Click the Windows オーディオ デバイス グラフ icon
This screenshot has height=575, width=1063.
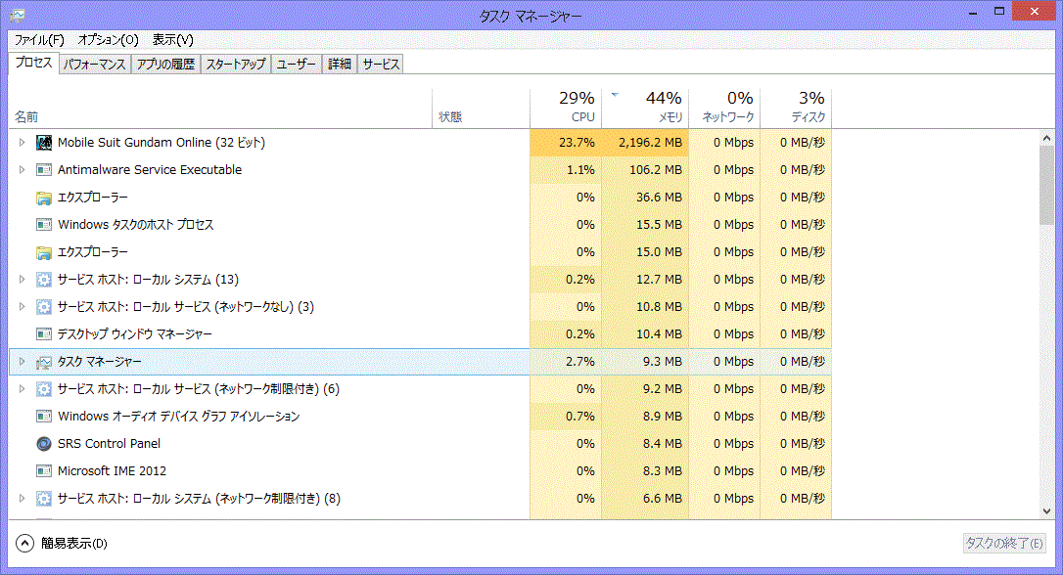[43, 417]
